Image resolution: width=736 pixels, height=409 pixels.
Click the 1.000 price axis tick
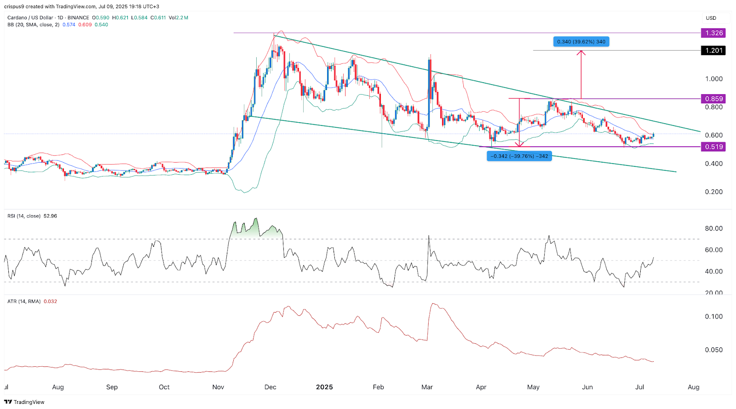click(x=714, y=79)
